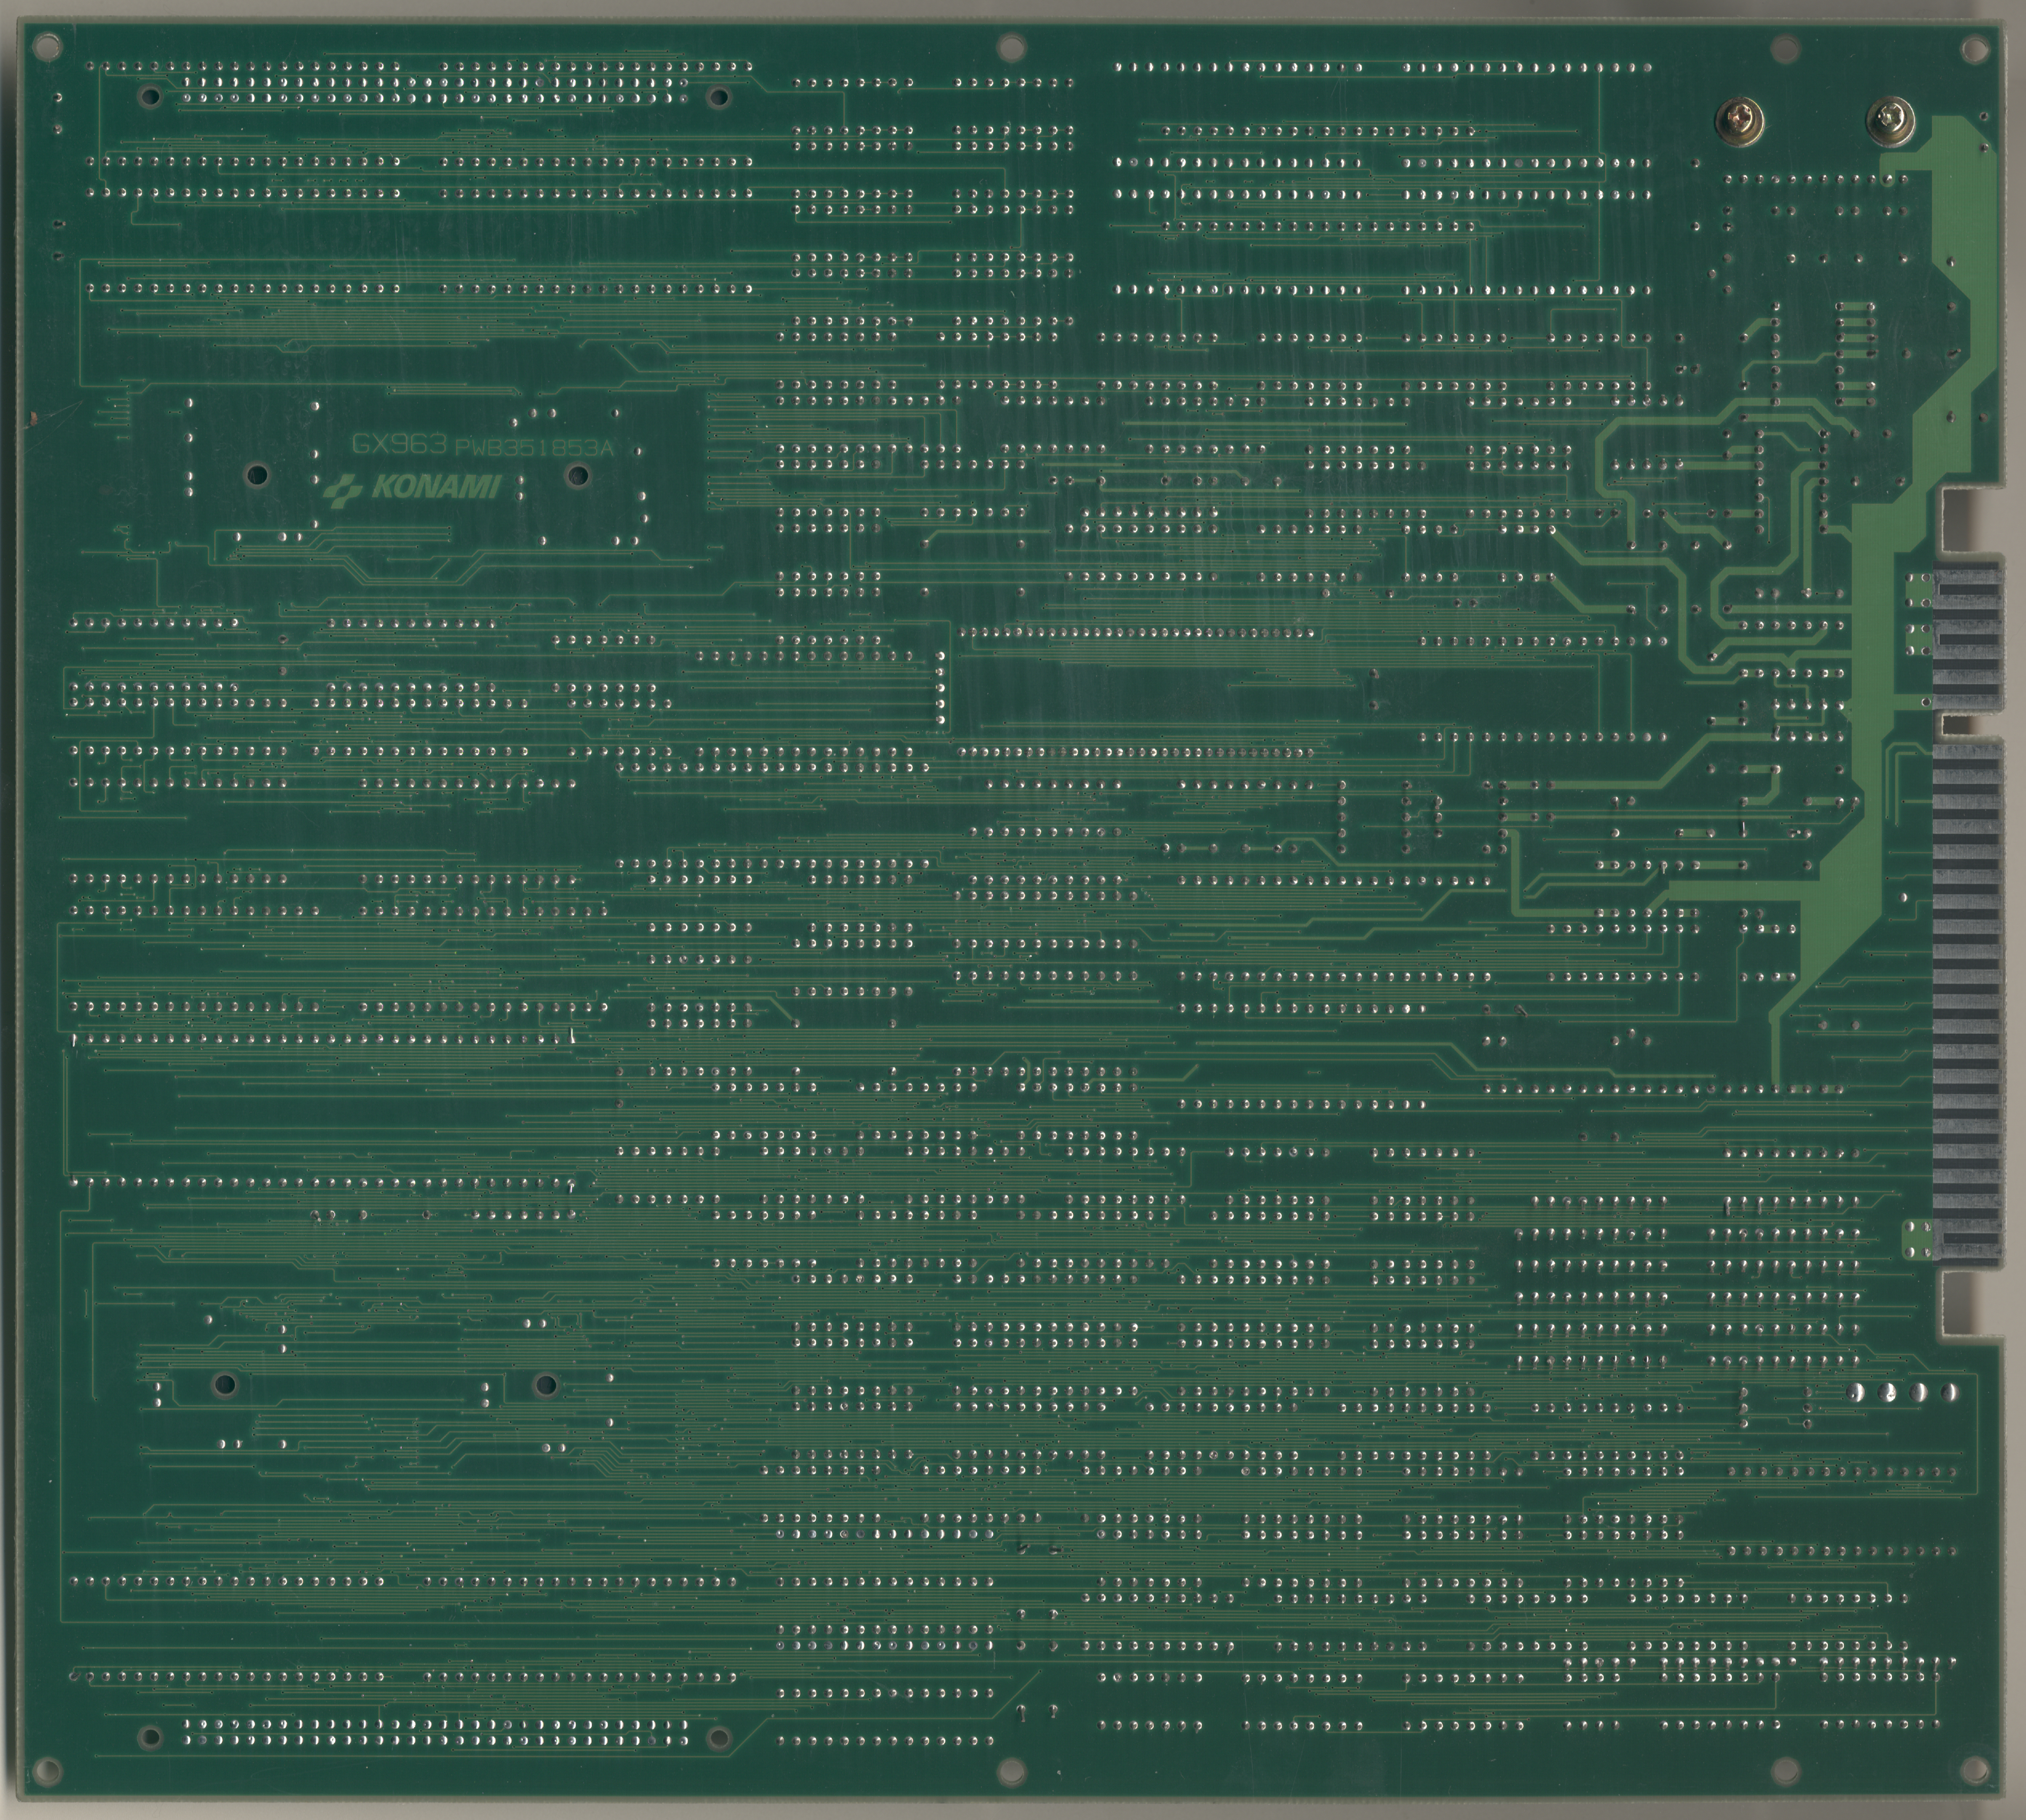Click the left of the two brass screws
Viewport: 2026px width, 1820px height.
point(1741,122)
